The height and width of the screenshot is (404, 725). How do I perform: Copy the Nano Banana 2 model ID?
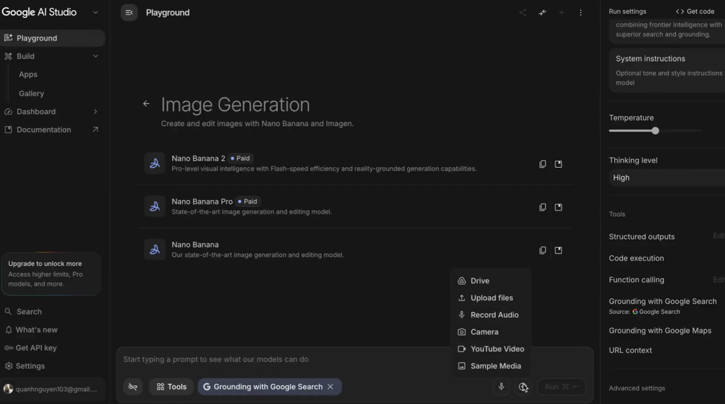tap(542, 164)
